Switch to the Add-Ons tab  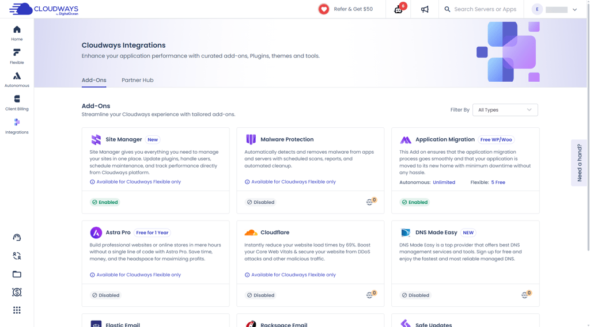click(94, 80)
